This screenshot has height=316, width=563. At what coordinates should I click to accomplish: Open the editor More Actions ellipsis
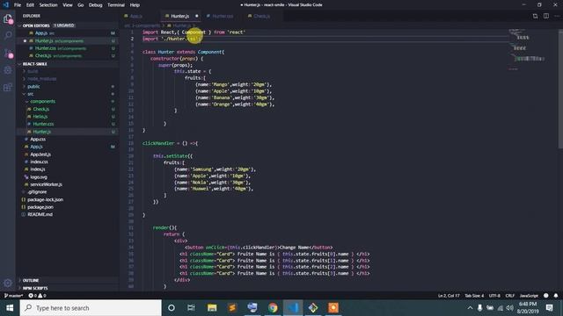click(557, 16)
